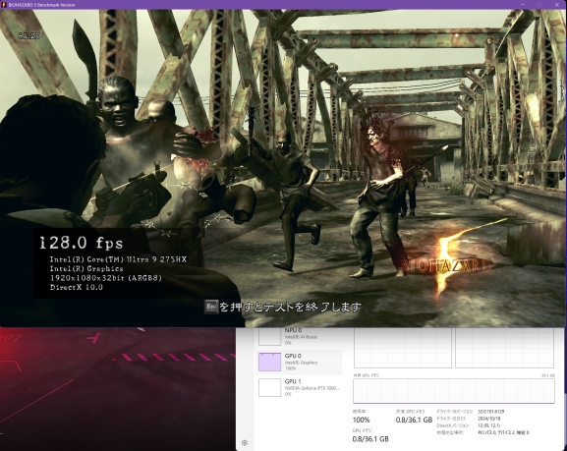Click the GPU memory 0.8/36.1 GB value

[x=370, y=439]
